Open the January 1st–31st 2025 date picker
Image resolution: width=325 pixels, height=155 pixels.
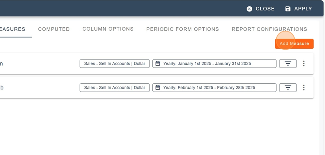(214, 63)
